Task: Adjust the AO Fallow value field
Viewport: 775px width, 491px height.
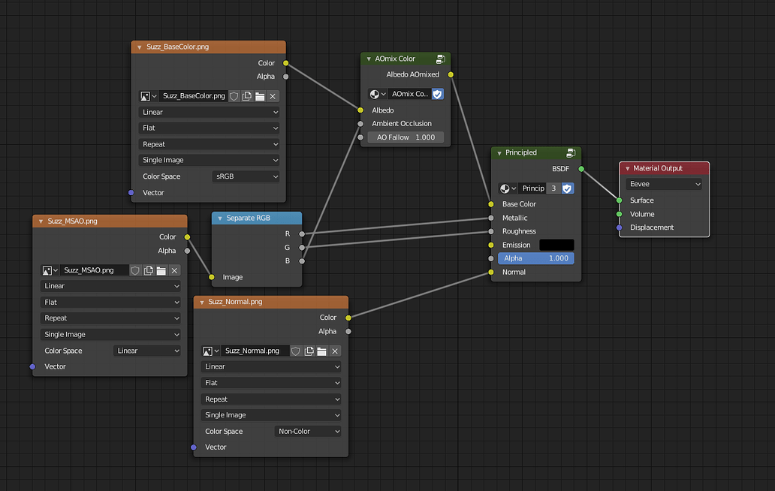Action: click(x=406, y=137)
